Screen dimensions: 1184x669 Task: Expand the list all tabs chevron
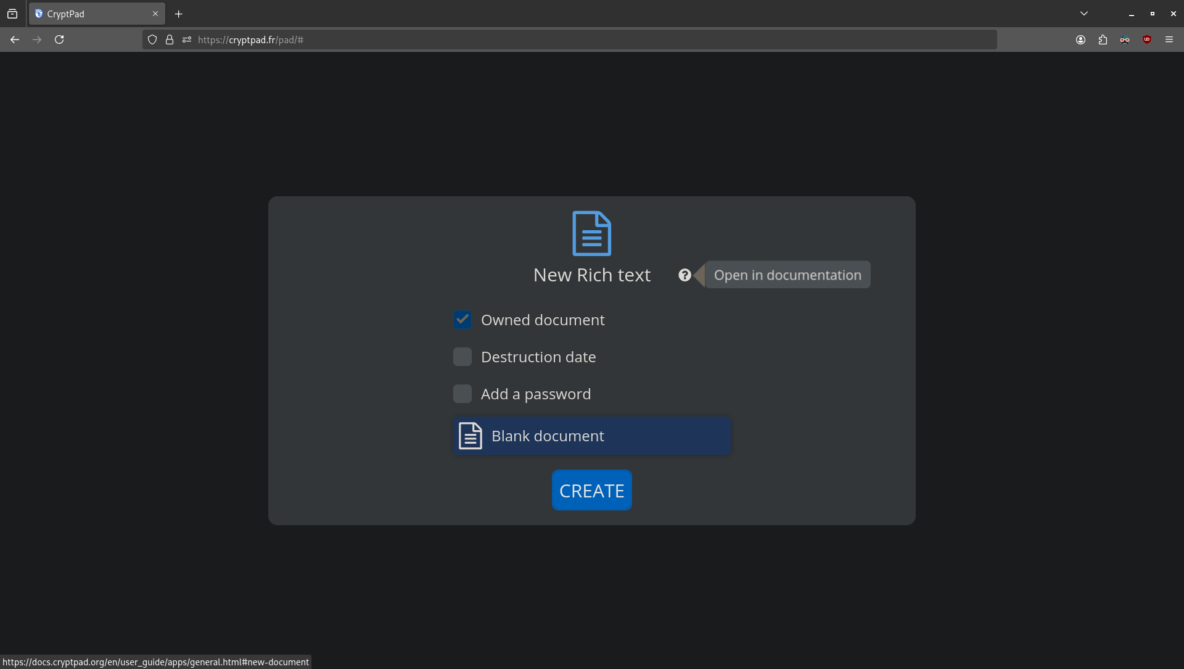(1083, 14)
